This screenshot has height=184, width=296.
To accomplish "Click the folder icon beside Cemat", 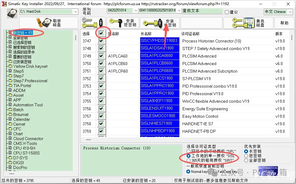I will click(10, 124).
